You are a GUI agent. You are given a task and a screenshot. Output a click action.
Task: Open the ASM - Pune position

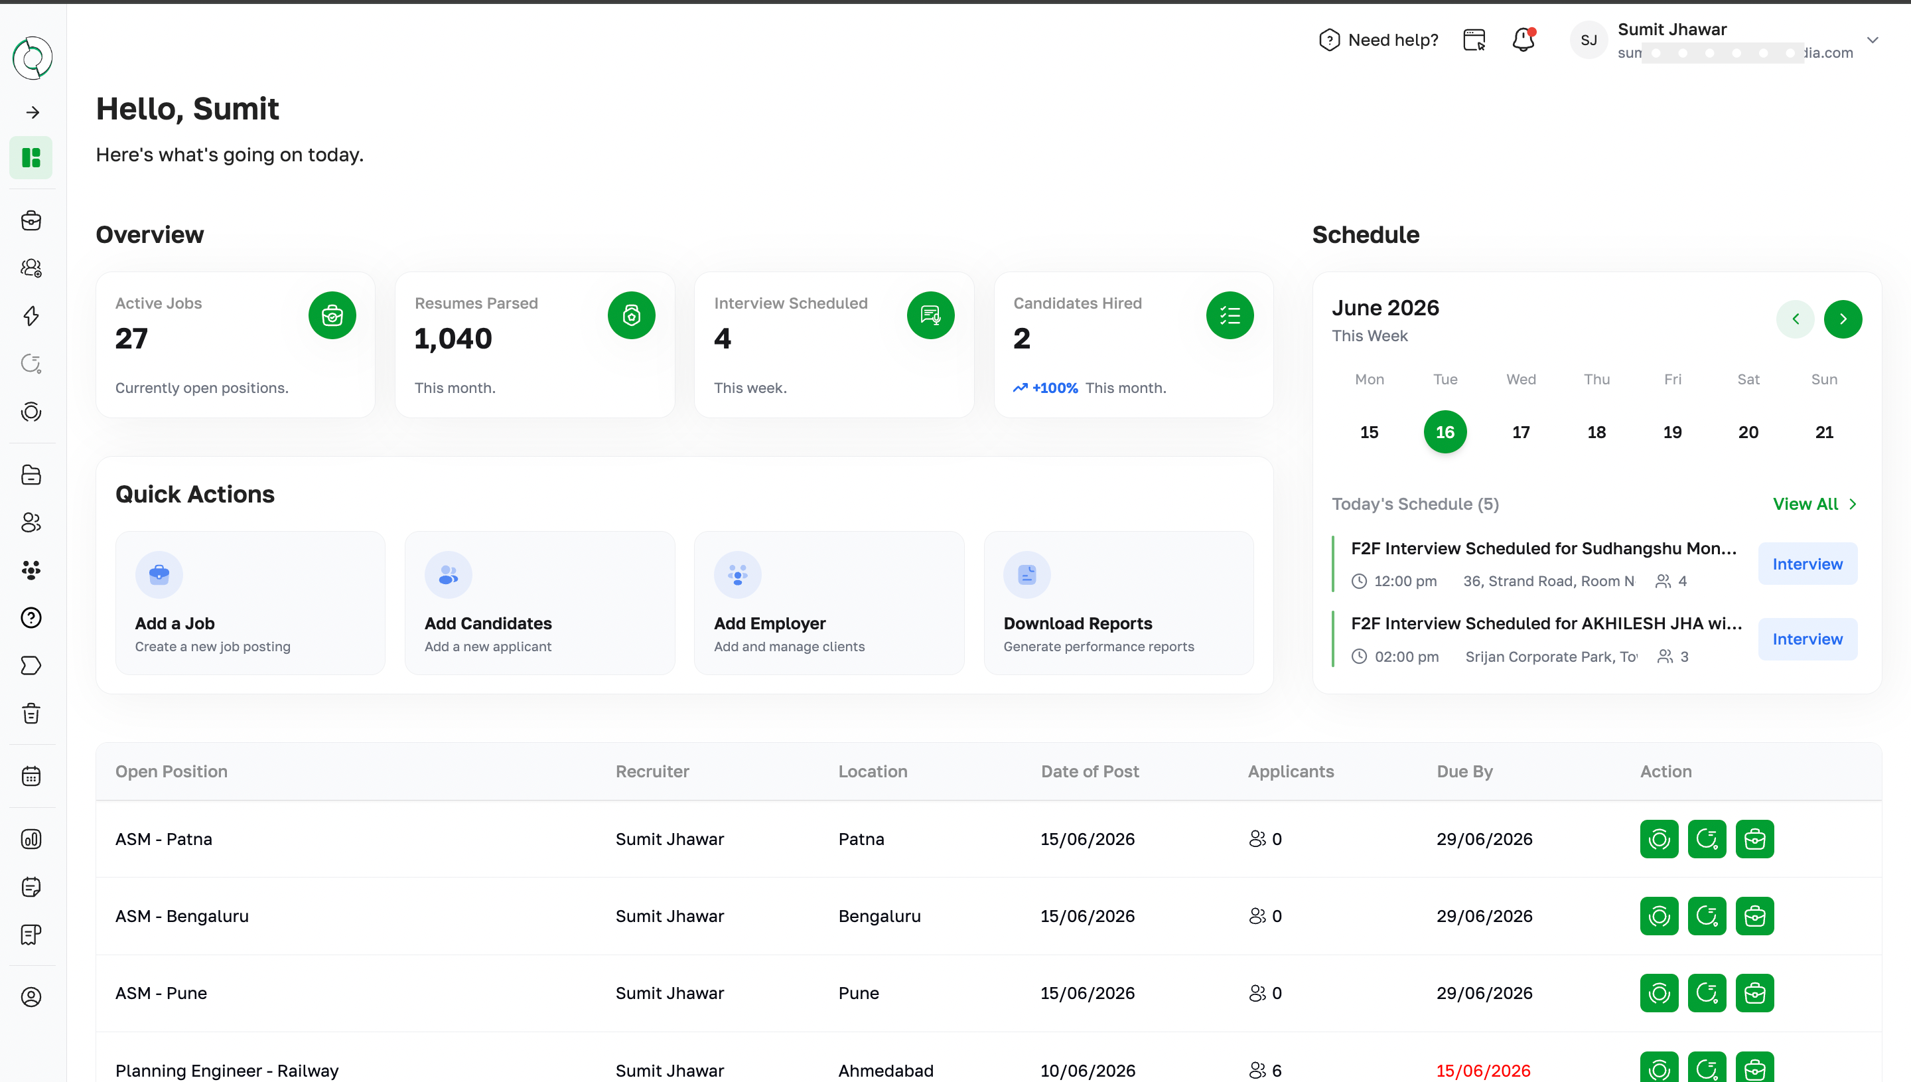click(161, 994)
